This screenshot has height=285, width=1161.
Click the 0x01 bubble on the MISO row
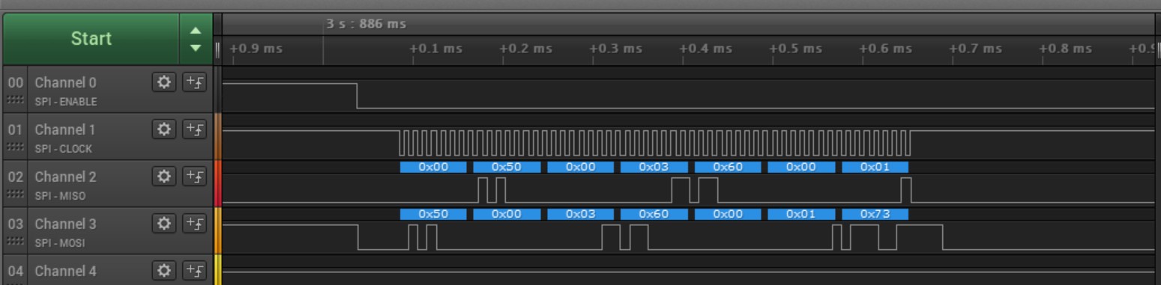[875, 167]
